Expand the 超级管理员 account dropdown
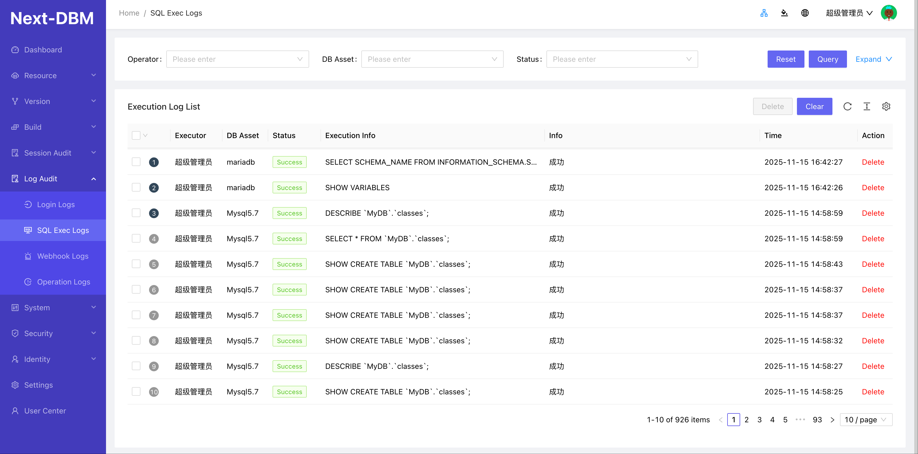 tap(849, 13)
